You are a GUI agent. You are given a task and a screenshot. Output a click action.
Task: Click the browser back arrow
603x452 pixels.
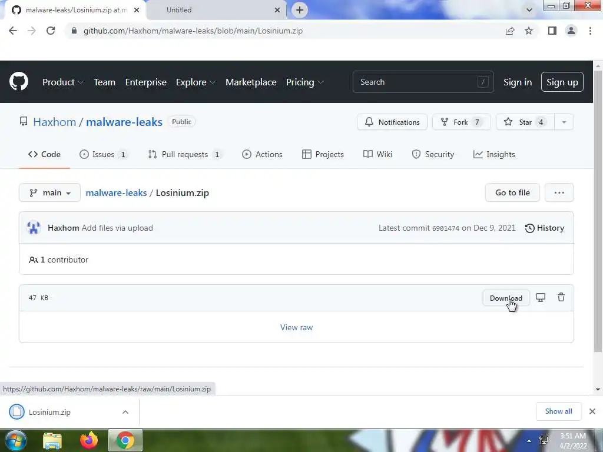coord(13,31)
